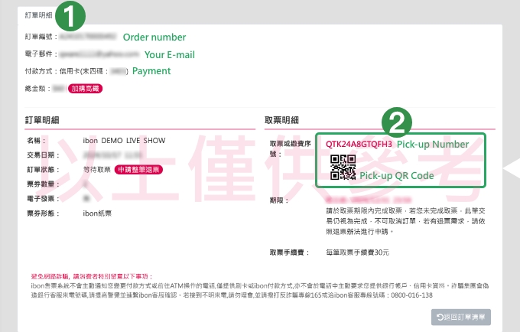Open the 訂單明細 tab at top

click(39, 15)
